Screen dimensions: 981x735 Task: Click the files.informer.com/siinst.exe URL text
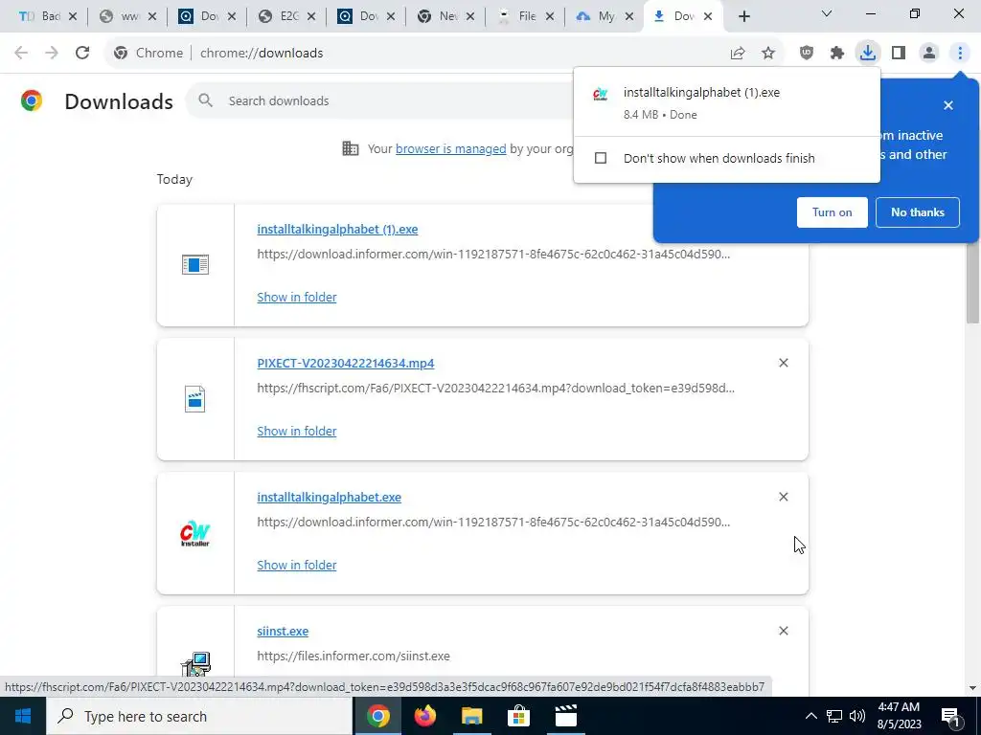click(354, 657)
